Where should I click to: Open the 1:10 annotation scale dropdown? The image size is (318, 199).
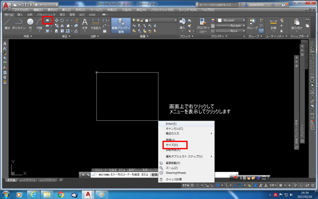(x=273, y=185)
